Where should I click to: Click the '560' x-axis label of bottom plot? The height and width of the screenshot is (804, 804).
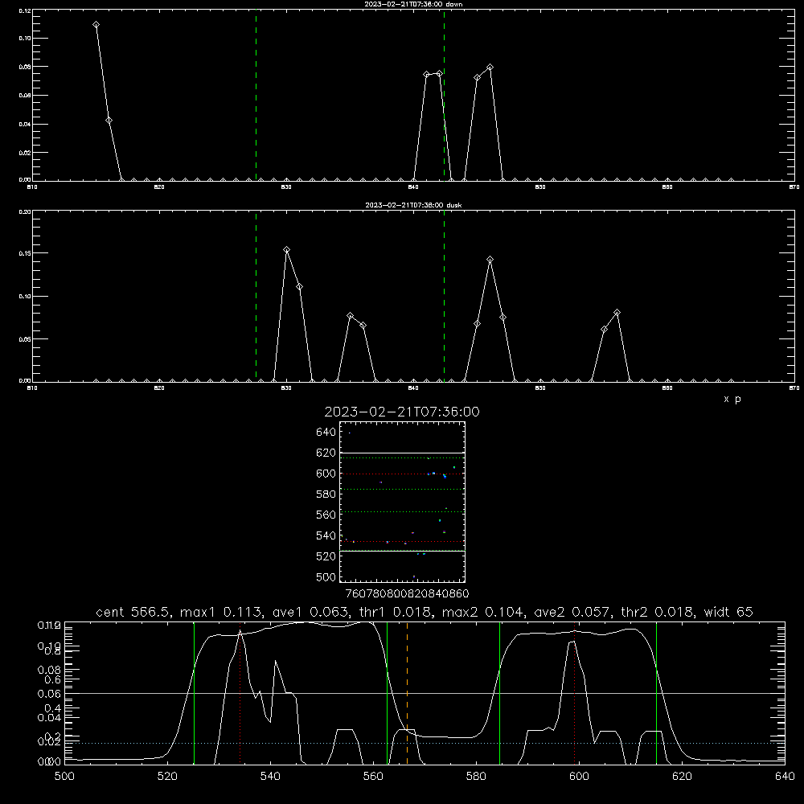click(x=373, y=777)
